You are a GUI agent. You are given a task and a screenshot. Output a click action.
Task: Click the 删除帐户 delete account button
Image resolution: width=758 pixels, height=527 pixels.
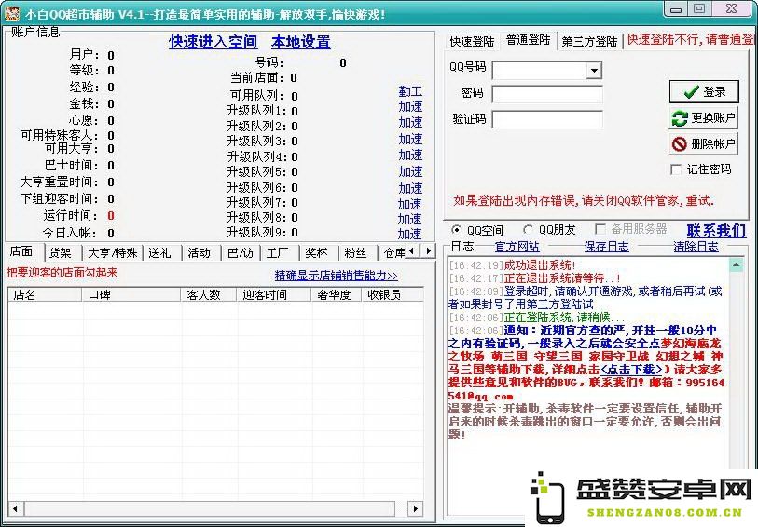(x=704, y=143)
